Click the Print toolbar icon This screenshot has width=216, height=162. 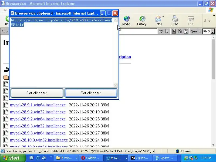pos(175,19)
